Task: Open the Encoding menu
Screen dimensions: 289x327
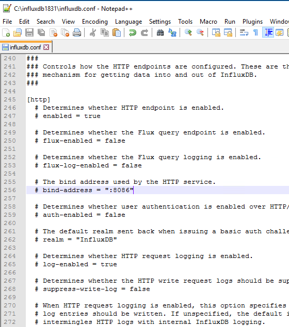Action: pos(95,22)
